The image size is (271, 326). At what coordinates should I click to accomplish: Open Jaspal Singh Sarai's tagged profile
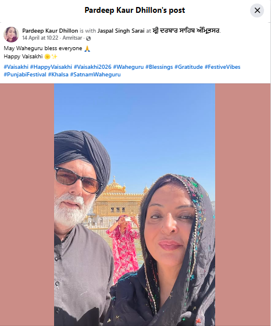pyautogui.click(x=121, y=31)
